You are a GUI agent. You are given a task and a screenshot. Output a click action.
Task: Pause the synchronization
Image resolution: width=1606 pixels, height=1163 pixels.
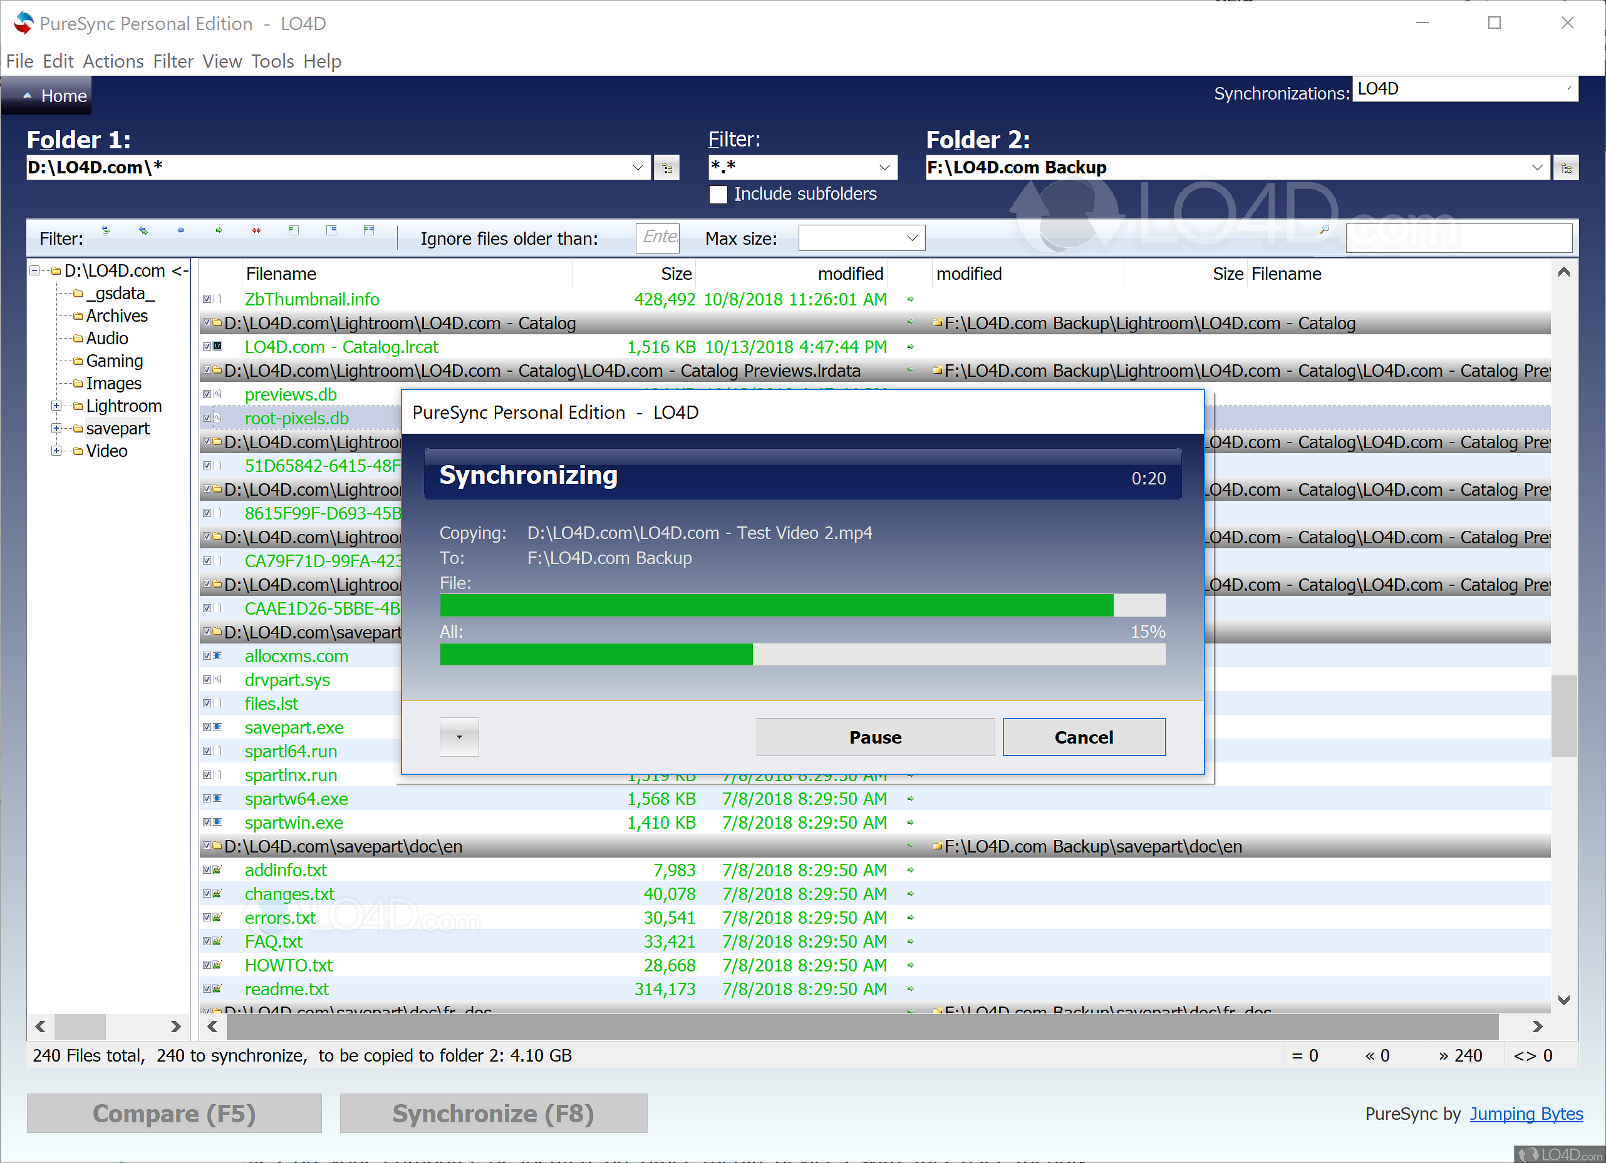874,737
